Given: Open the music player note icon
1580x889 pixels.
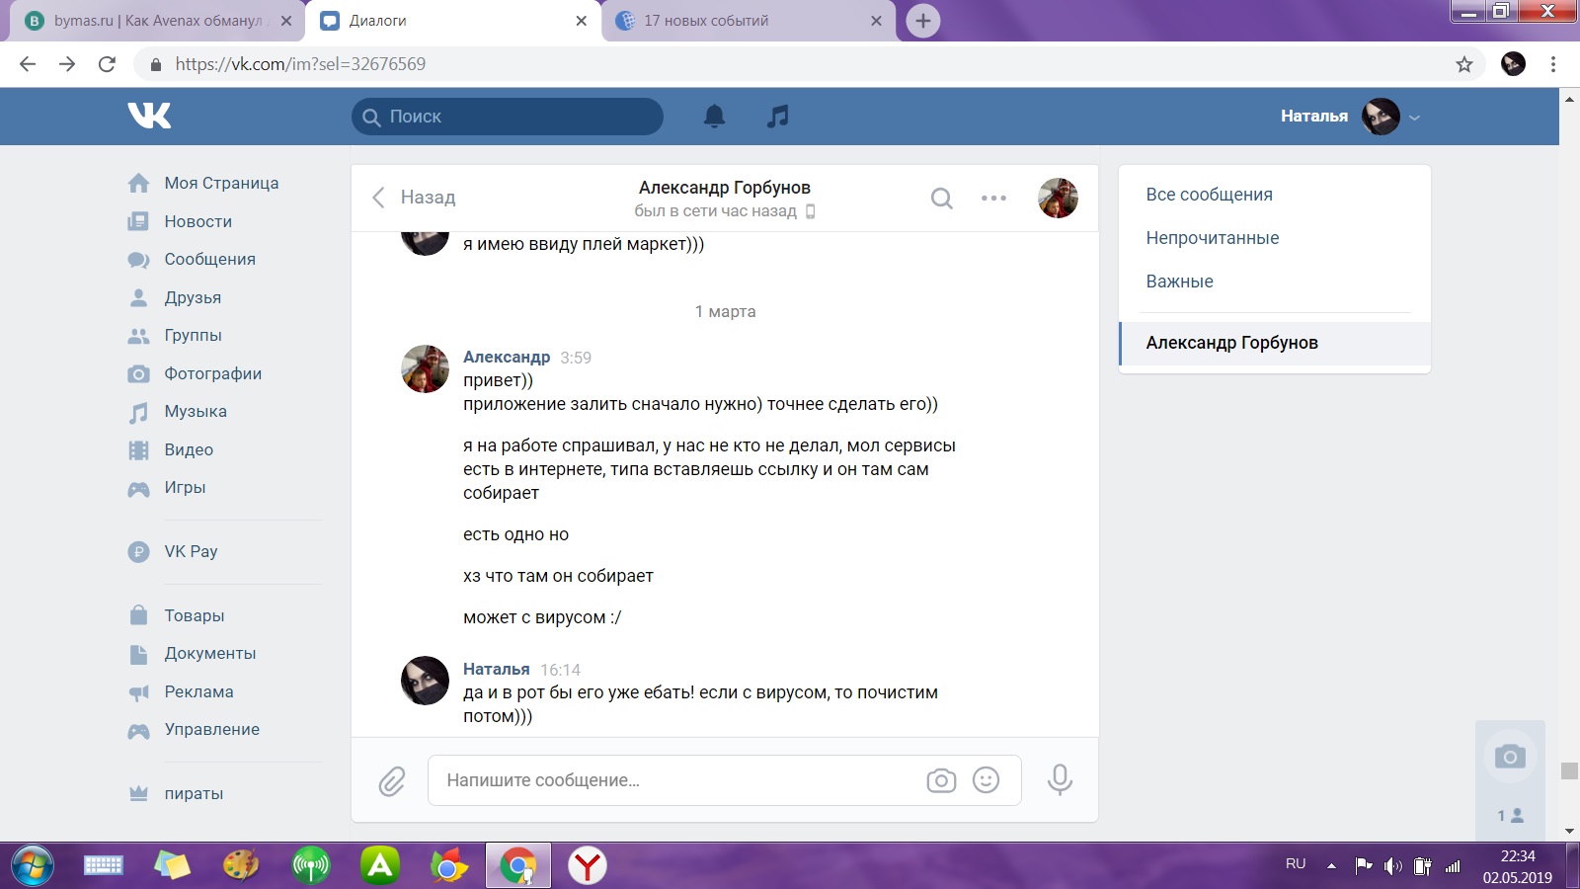Looking at the screenshot, I should [x=778, y=117].
